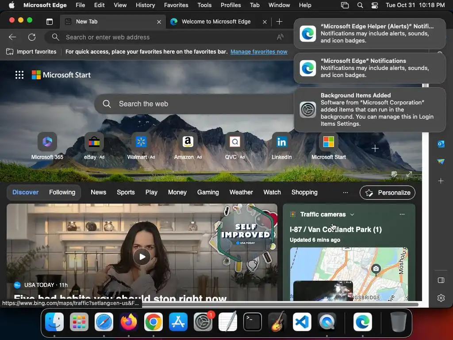Select the Discover feed tab
Screen dimensions: 453x340
[x=25, y=192]
